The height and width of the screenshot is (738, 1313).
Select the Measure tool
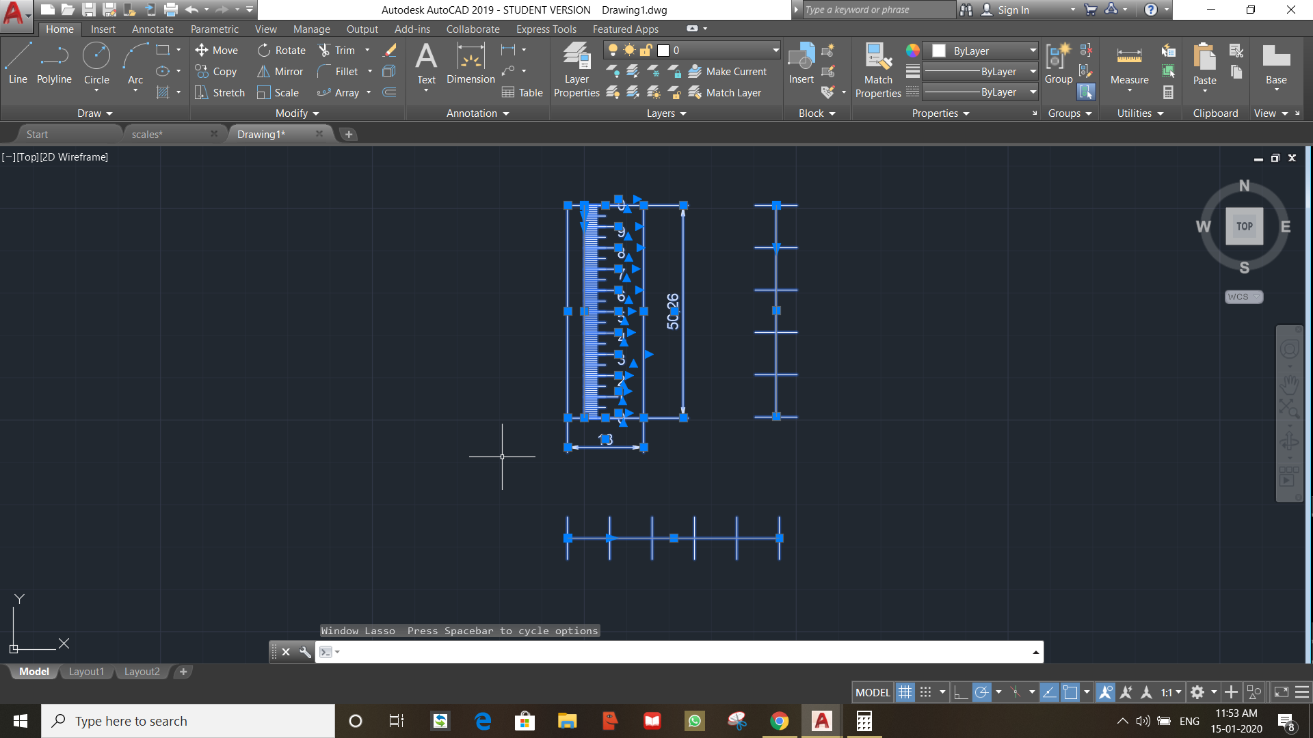point(1128,65)
